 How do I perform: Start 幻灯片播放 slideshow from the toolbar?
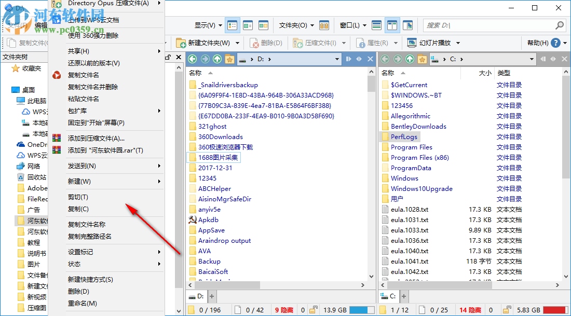[x=412, y=42]
